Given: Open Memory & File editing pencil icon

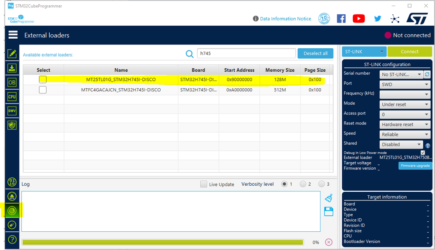Looking at the screenshot, I should (12, 54).
